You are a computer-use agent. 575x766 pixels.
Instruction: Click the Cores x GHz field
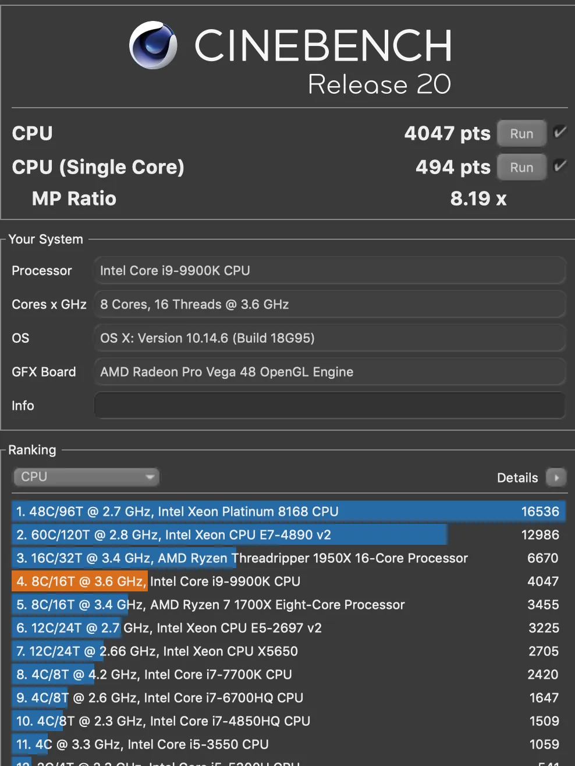coord(329,304)
